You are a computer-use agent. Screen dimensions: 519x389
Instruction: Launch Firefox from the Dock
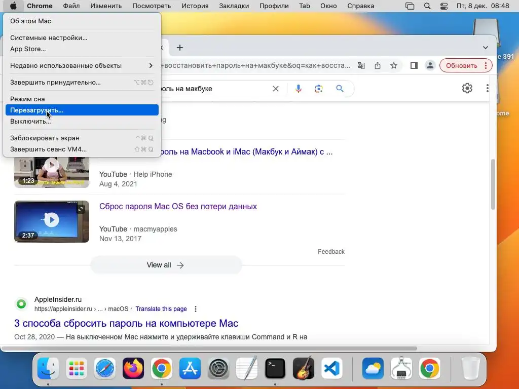pos(133,368)
